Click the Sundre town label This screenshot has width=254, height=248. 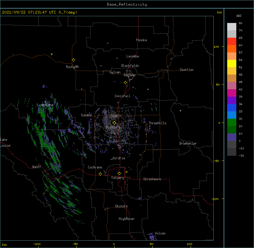86,115
